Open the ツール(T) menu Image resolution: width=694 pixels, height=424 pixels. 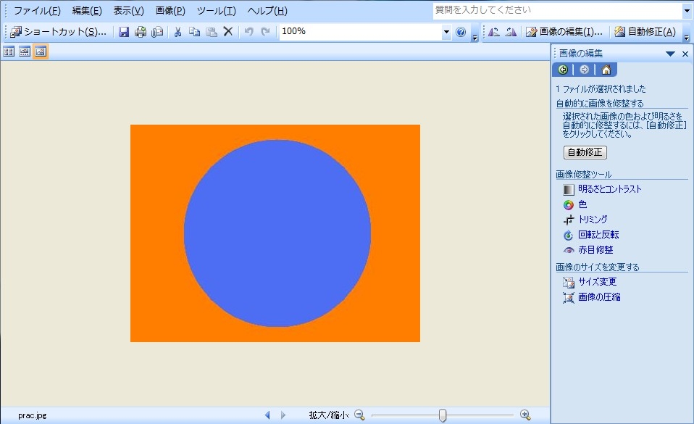point(216,11)
